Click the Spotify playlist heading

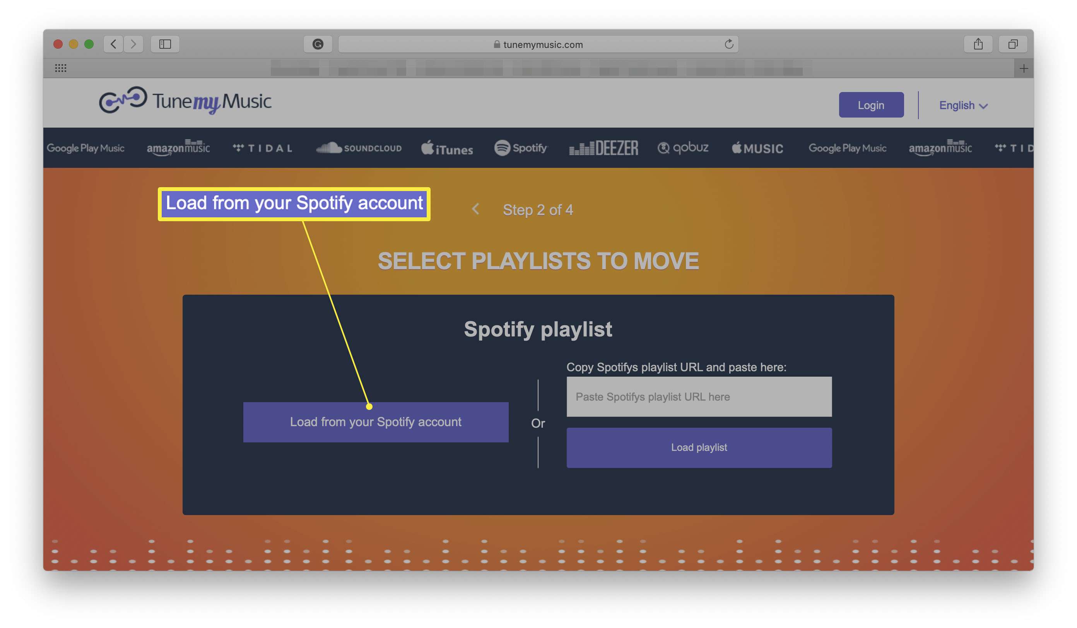(538, 329)
